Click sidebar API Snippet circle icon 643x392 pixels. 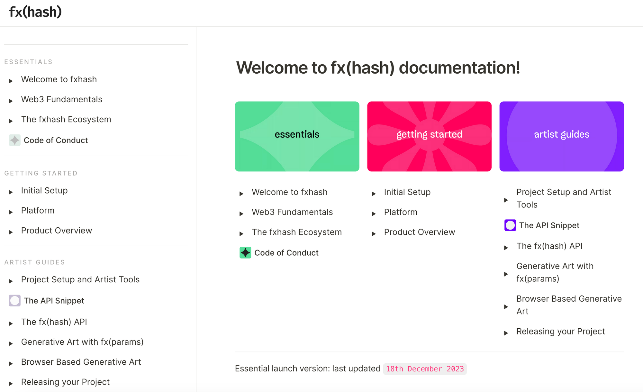(x=15, y=301)
